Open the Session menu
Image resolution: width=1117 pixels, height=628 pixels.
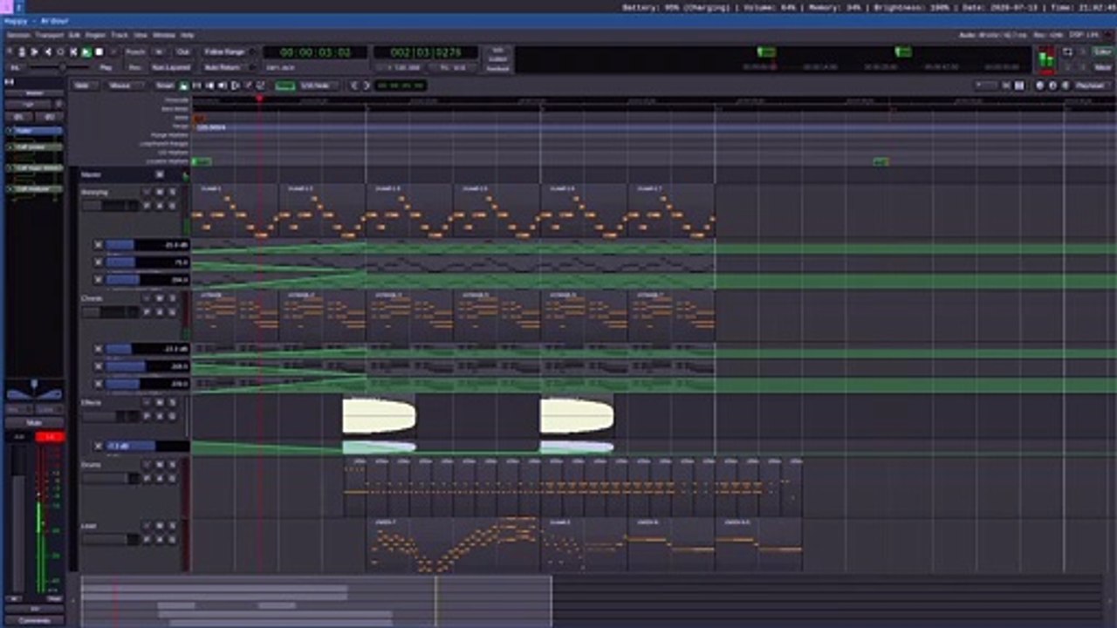pos(18,35)
